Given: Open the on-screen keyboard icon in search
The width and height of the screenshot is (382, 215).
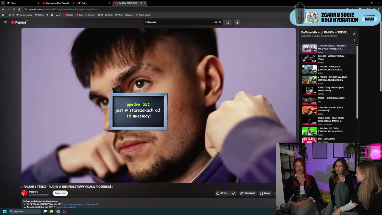Looking at the screenshot, I should coord(216,22).
